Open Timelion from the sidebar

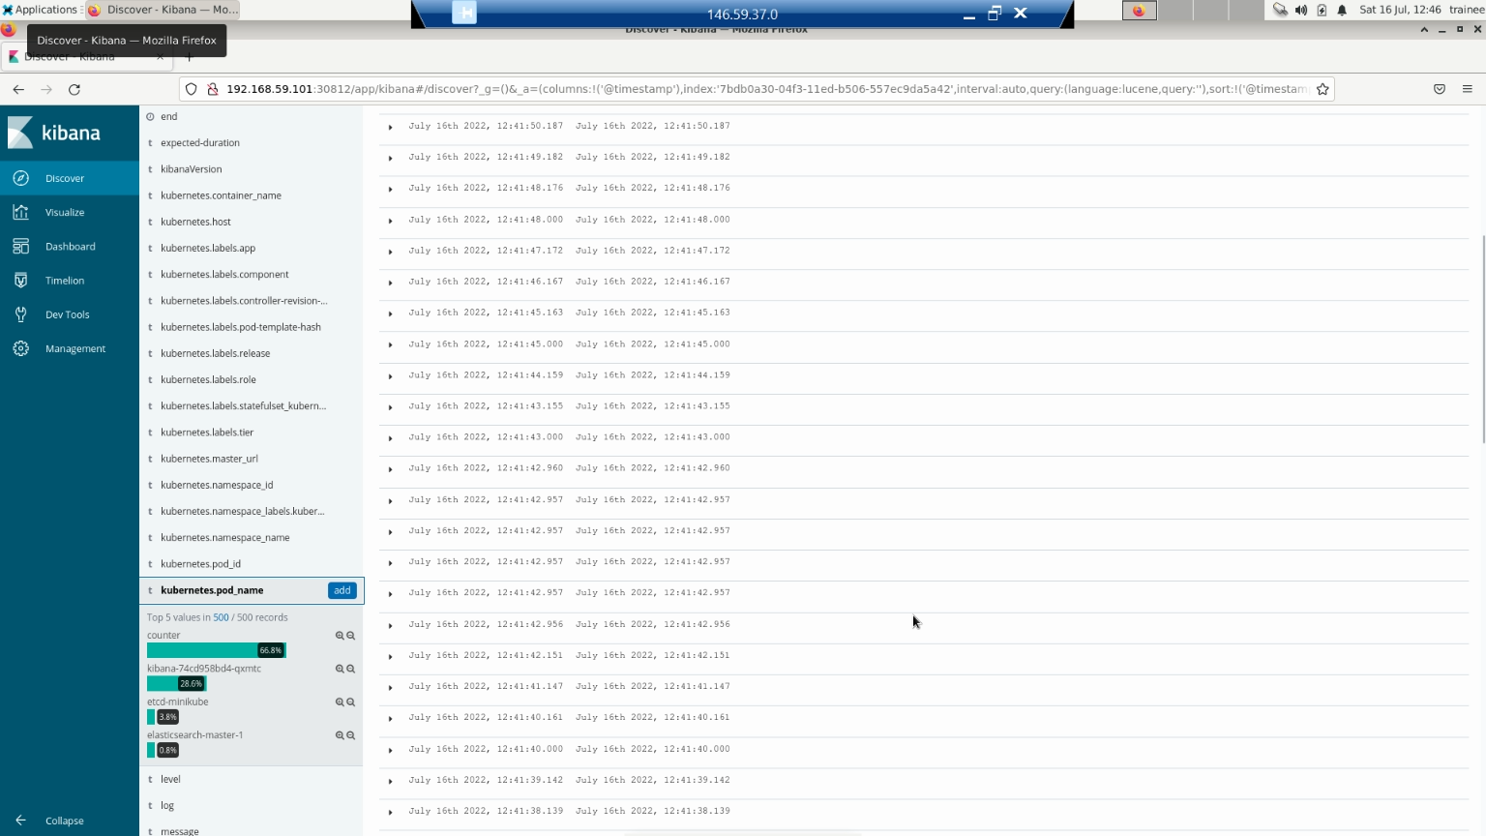20,281
